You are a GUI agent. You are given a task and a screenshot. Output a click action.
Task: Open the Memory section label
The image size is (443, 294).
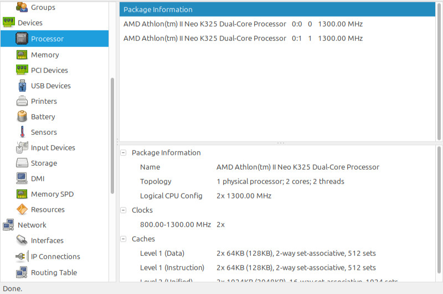point(45,55)
